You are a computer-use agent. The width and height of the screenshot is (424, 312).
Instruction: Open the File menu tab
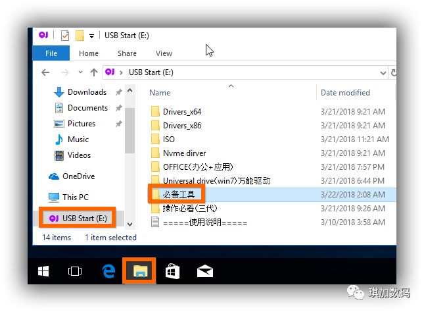[51, 53]
